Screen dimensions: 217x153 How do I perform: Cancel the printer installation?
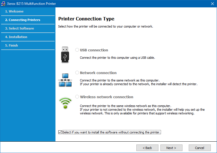(200, 148)
